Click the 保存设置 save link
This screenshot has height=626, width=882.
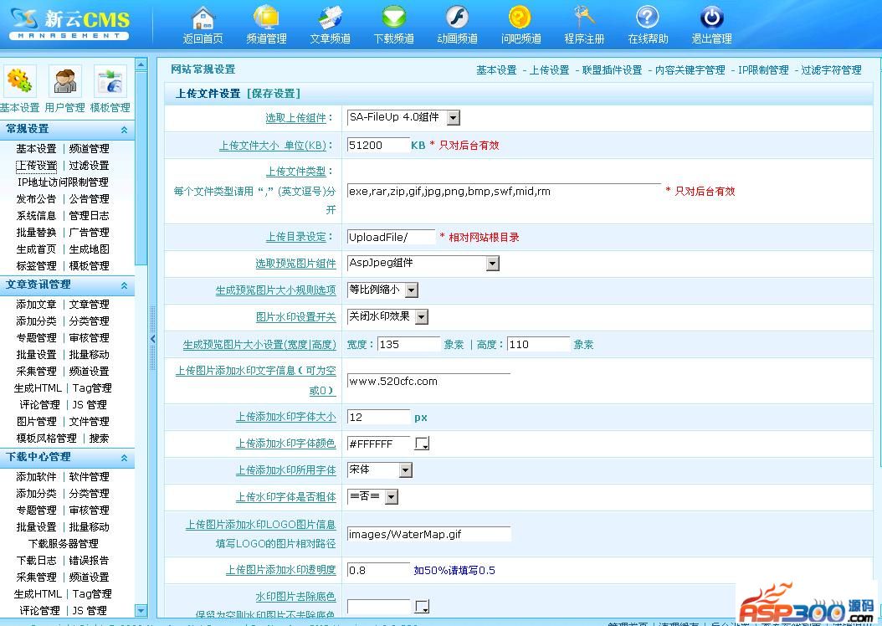(x=274, y=94)
